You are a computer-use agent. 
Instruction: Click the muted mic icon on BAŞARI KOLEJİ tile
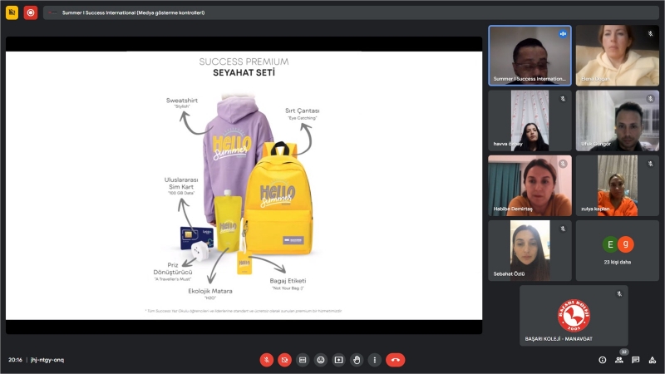pyautogui.click(x=619, y=293)
